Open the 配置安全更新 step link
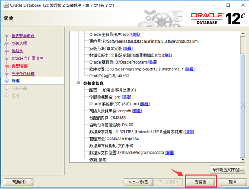Image resolution: width=249 pixels, height=189 pixels. (23, 36)
